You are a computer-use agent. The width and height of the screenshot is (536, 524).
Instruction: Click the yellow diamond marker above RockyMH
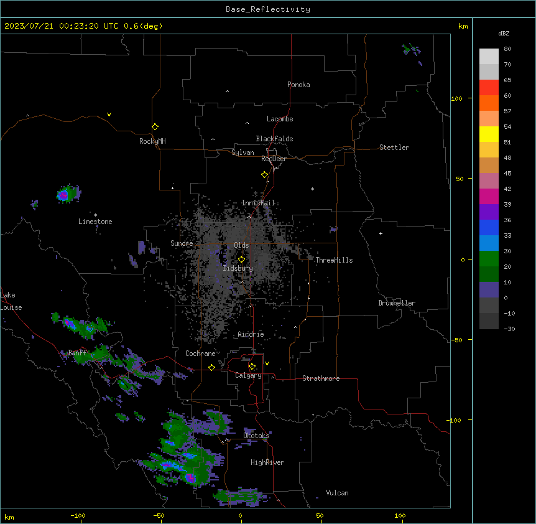click(x=155, y=126)
